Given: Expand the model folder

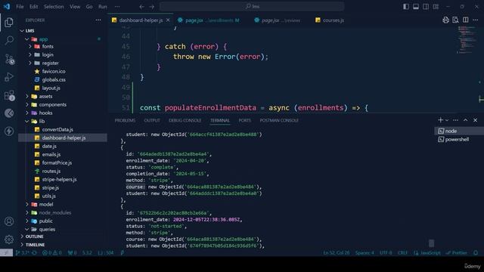Looking at the screenshot, I should (27, 204).
